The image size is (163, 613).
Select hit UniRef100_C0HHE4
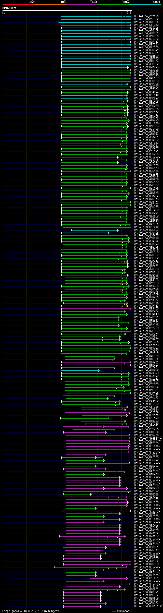(x=146, y=387)
